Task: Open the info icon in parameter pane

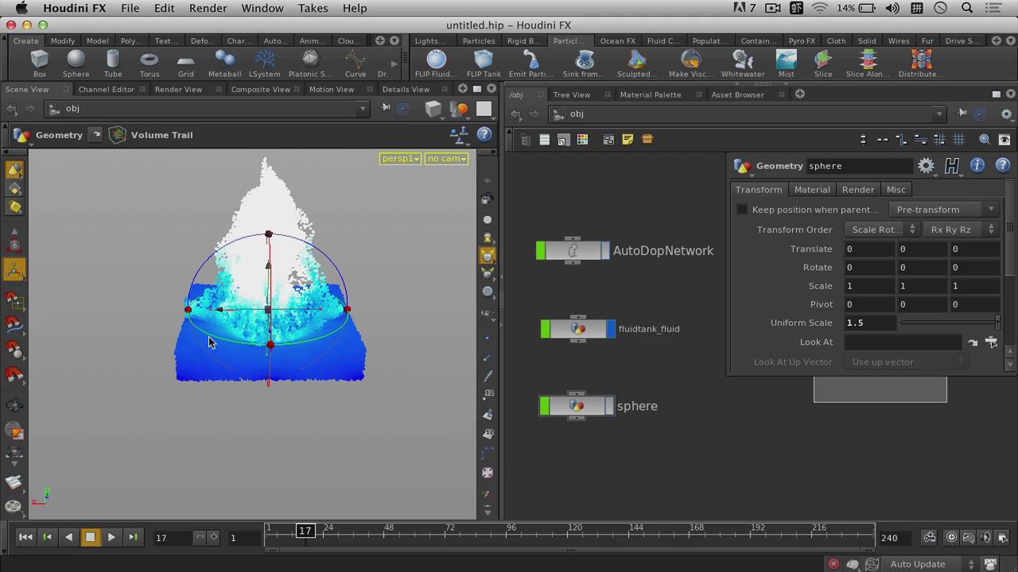Action: (x=977, y=165)
